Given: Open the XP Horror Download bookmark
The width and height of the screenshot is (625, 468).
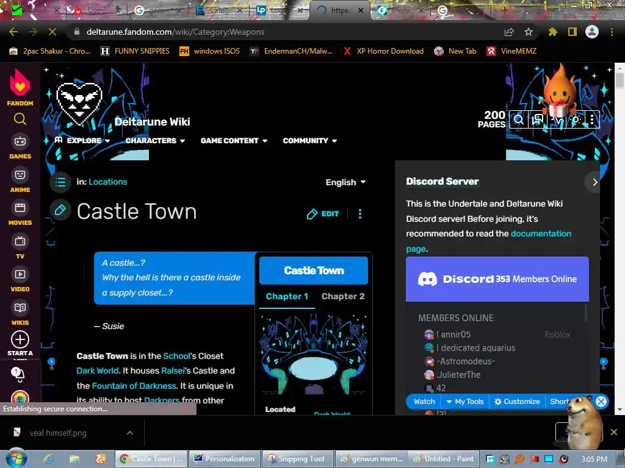Looking at the screenshot, I should (x=383, y=51).
